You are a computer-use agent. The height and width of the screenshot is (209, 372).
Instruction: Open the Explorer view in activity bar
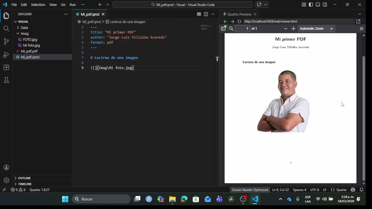(x=6, y=16)
